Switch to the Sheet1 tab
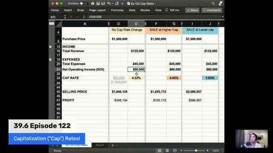This screenshot has width=273, height=153. 100,145
